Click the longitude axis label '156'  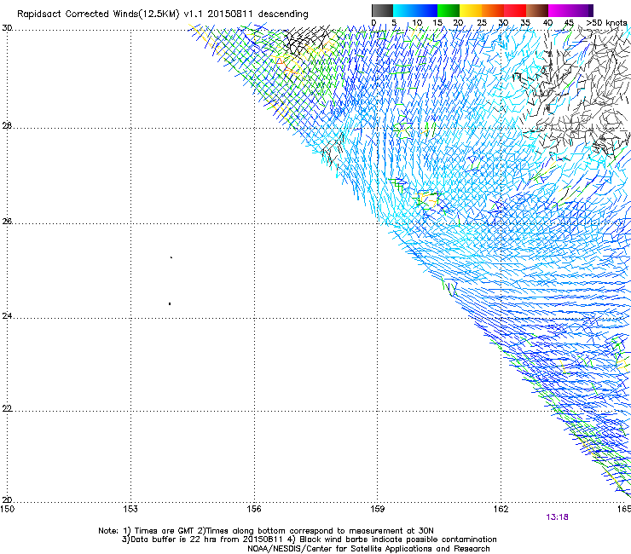coord(254,509)
